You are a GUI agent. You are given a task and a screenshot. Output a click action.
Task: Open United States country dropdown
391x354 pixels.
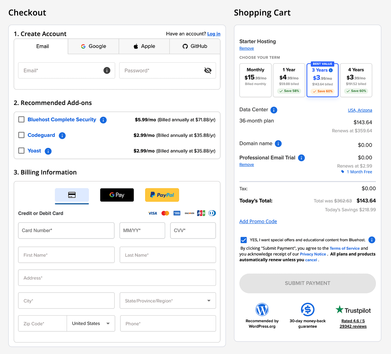91,323
